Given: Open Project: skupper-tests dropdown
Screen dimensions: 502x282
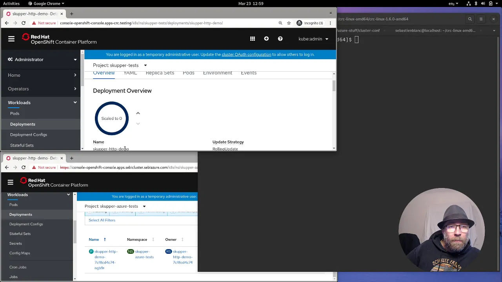Looking at the screenshot, I should click(x=120, y=65).
